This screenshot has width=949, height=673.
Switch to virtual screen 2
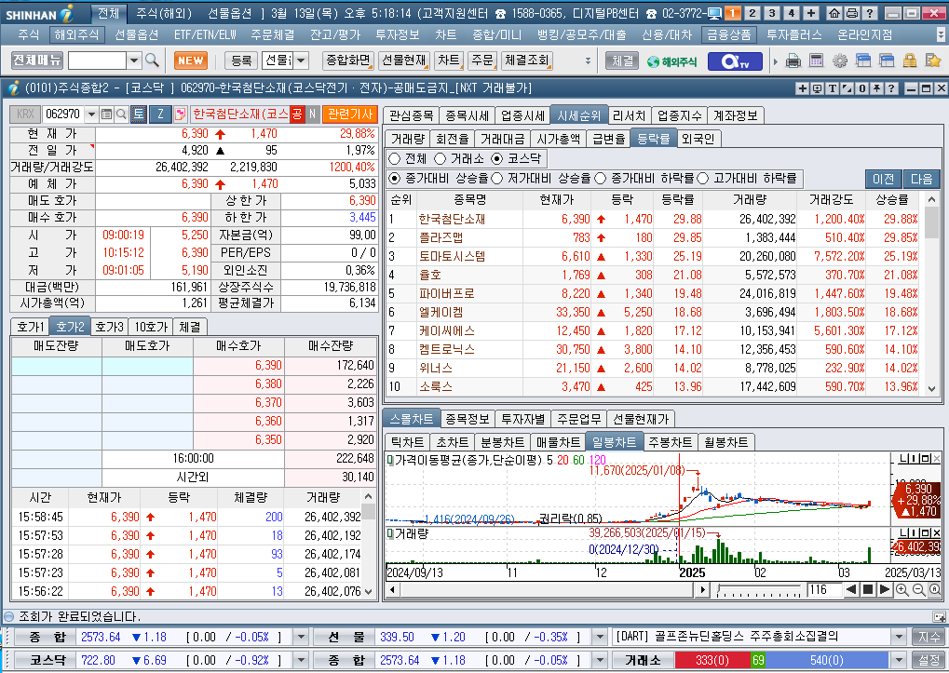coord(752,13)
